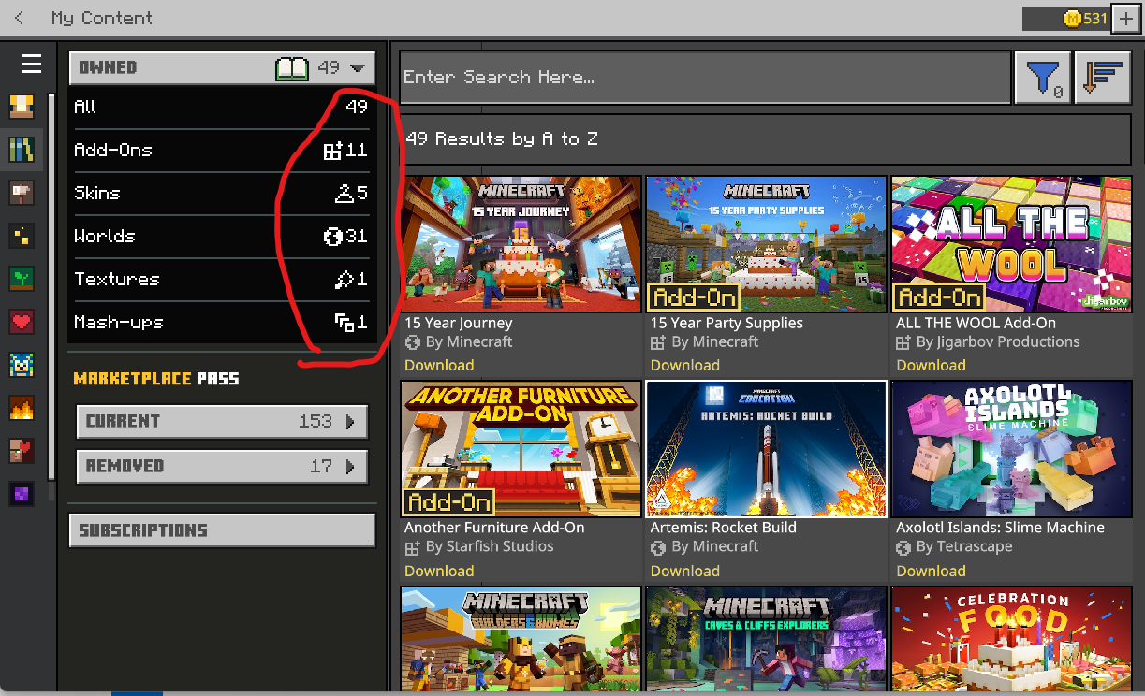The image size is (1145, 696).
Task: Open the Builders & Biomes thumbnail
Action: 521,640
